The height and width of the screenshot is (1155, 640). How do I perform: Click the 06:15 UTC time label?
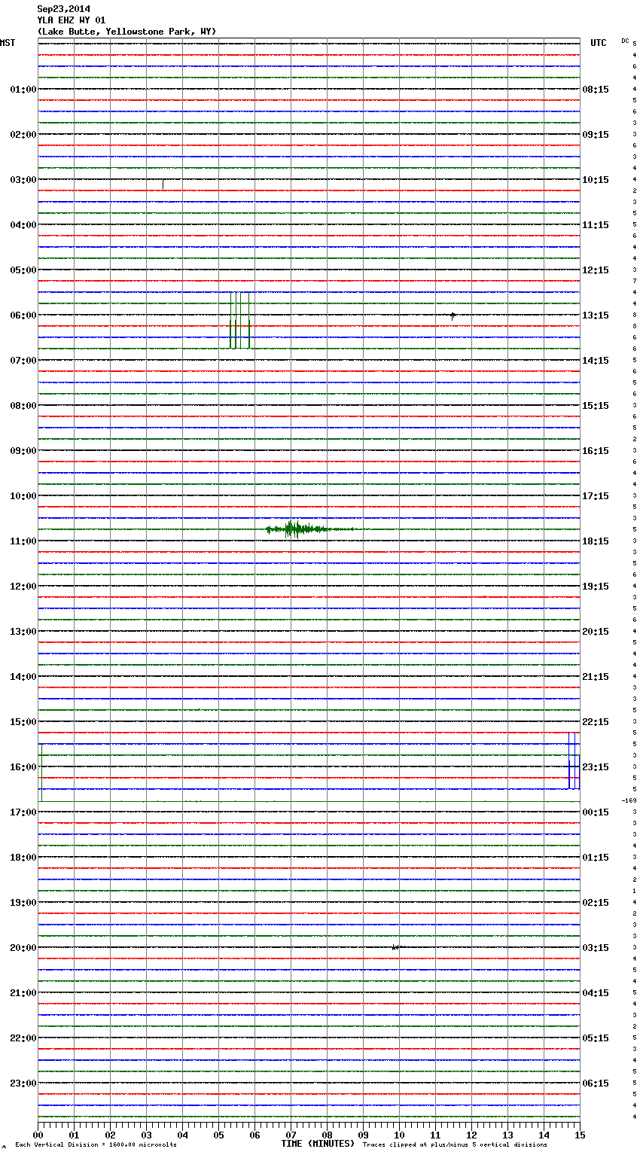tap(596, 1083)
